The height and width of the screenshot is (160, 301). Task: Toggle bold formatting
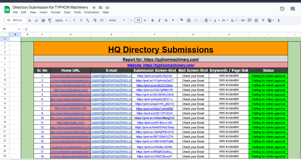(x=153, y=20)
